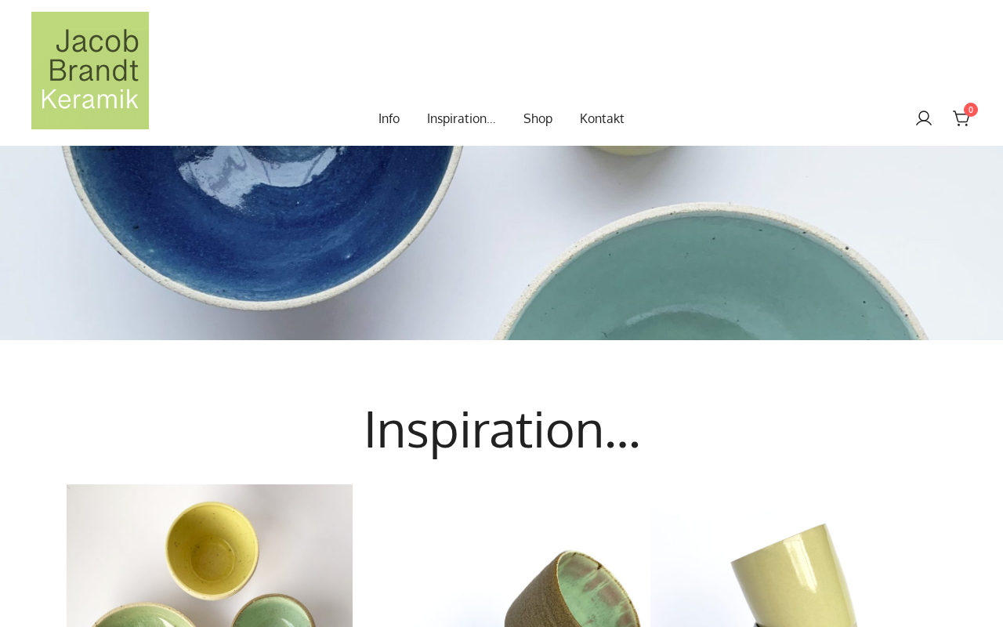Click the Jacob Brandt Keramik logo

click(90, 71)
